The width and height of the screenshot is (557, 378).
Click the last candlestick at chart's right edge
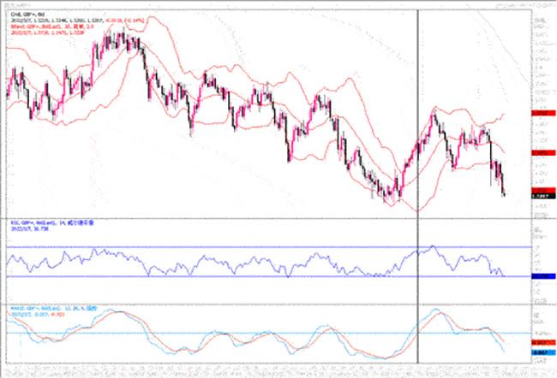point(504,188)
